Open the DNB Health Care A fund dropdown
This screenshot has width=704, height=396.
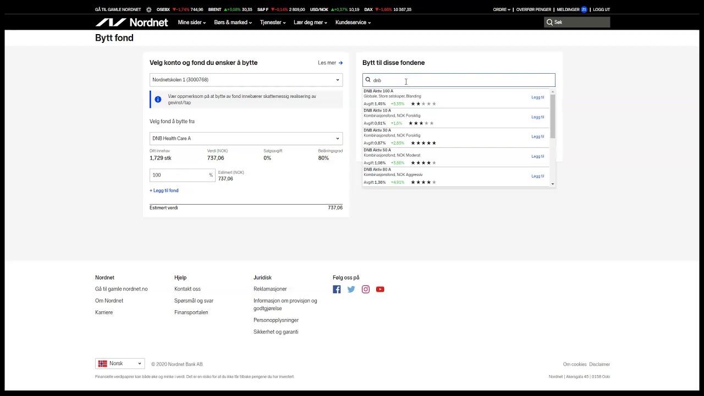coord(246,139)
